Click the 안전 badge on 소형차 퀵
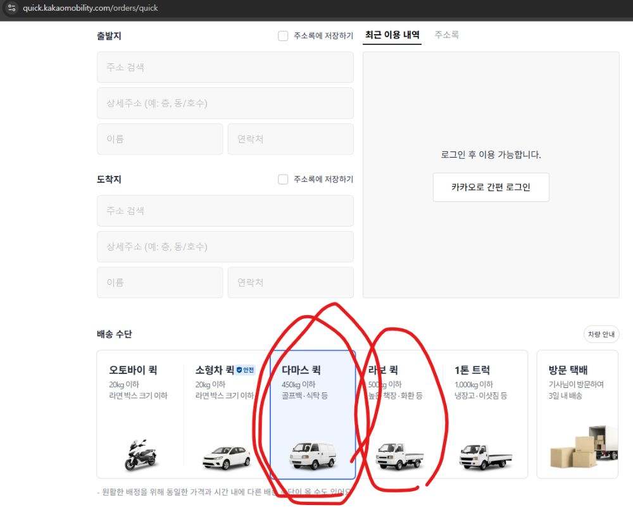Image resolution: width=633 pixels, height=512 pixels. point(246,370)
